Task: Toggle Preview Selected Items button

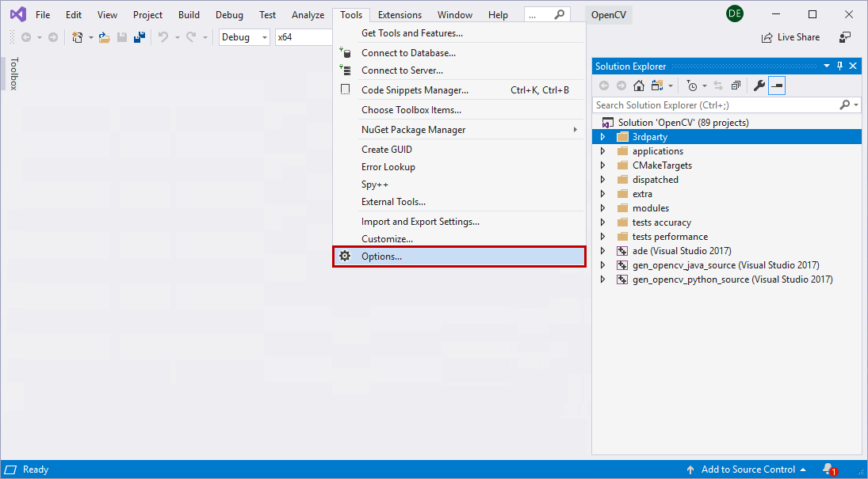Action: pyautogui.click(x=777, y=86)
